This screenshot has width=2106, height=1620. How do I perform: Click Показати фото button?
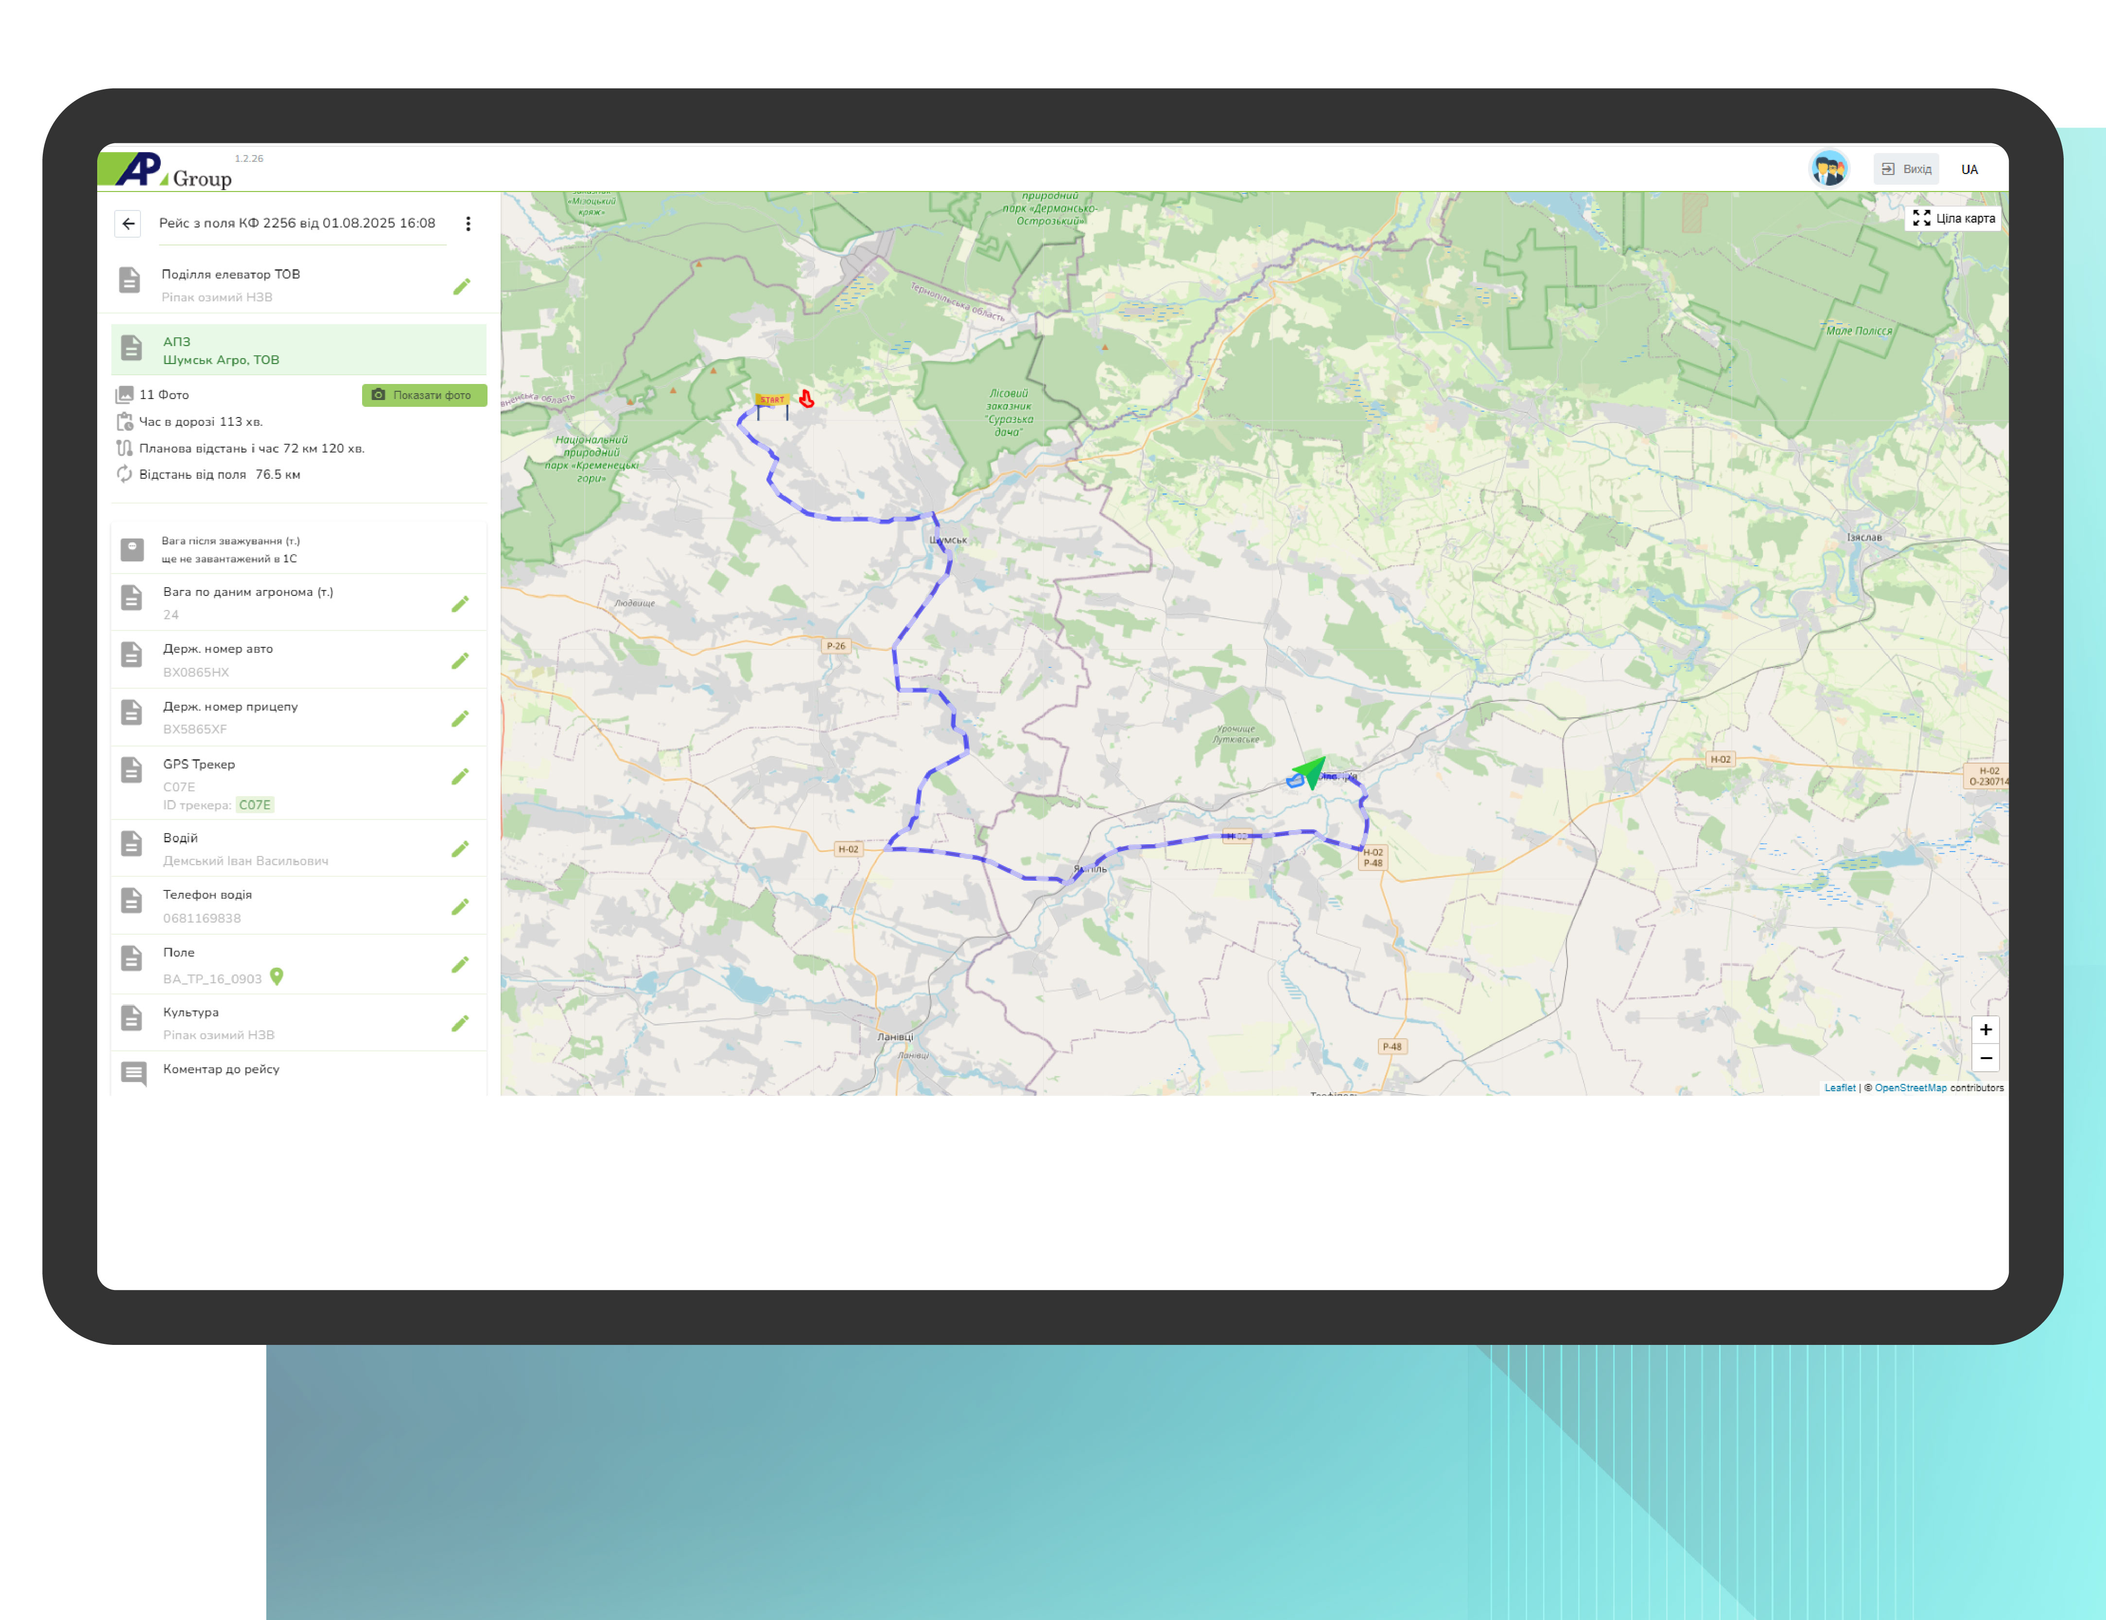[x=424, y=395]
